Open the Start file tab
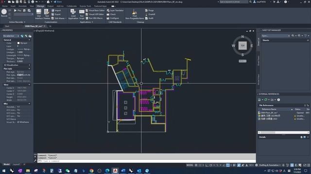The width and height of the screenshot is (311, 174). (7, 26)
